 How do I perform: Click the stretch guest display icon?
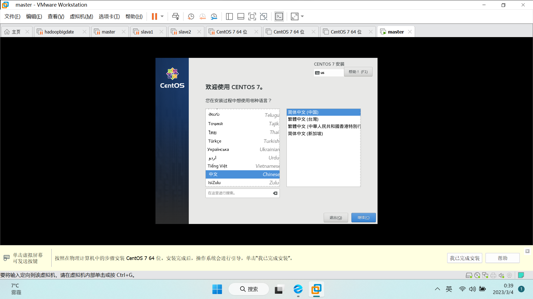point(295,17)
